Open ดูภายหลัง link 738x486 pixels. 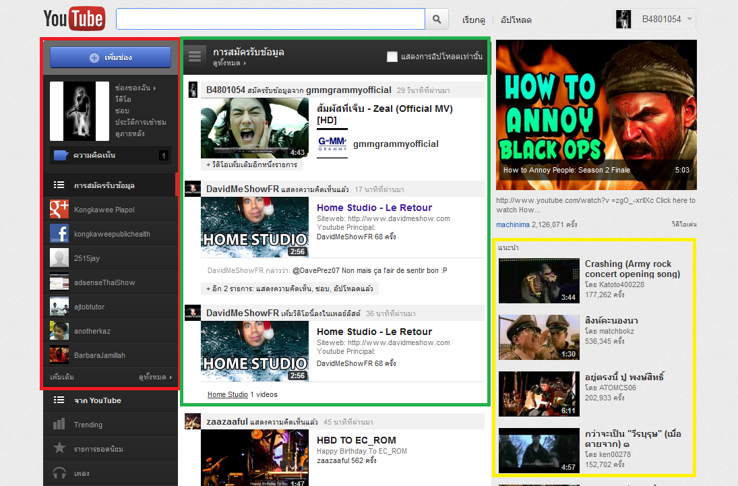coord(130,133)
